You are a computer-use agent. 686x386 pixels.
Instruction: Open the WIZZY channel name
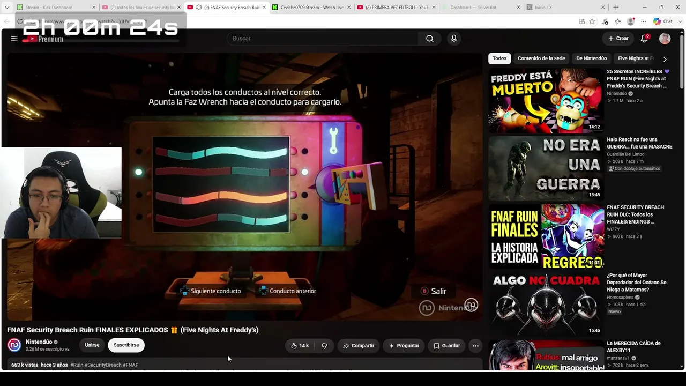coord(613,229)
